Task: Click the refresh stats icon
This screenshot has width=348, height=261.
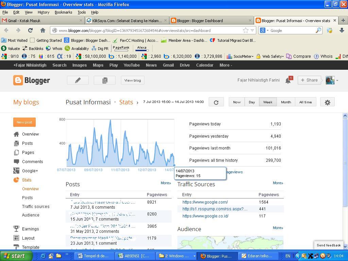Action: click(216, 102)
